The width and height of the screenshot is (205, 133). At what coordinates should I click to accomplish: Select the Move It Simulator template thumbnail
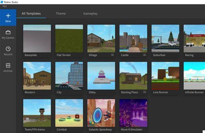pyautogui.click(x=133, y=113)
